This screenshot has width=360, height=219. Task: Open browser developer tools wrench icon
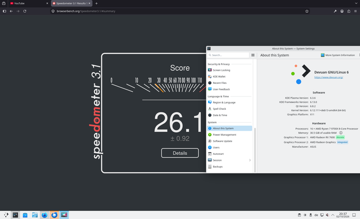point(335,11)
